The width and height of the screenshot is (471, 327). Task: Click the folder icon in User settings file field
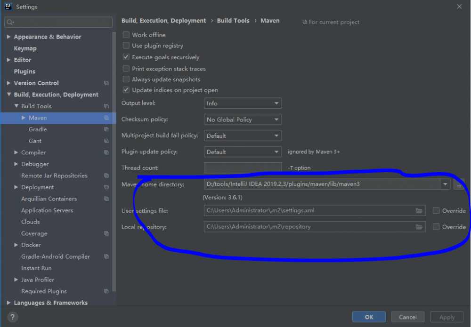(x=419, y=211)
